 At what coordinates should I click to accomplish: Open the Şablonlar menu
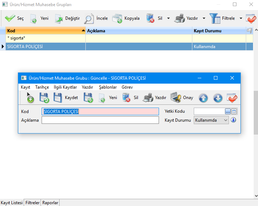click(108, 87)
